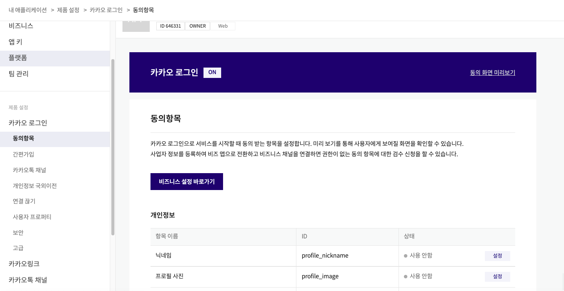
Task: Open 카카오 로그인 breadcrumb link
Action: point(106,10)
